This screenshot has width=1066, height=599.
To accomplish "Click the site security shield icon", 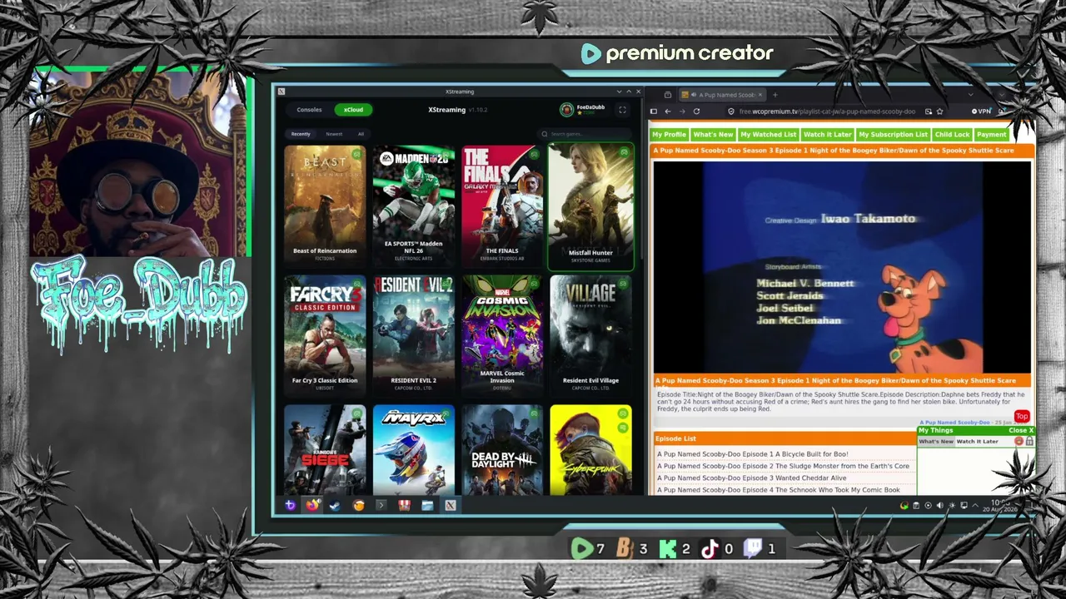I will click(730, 111).
